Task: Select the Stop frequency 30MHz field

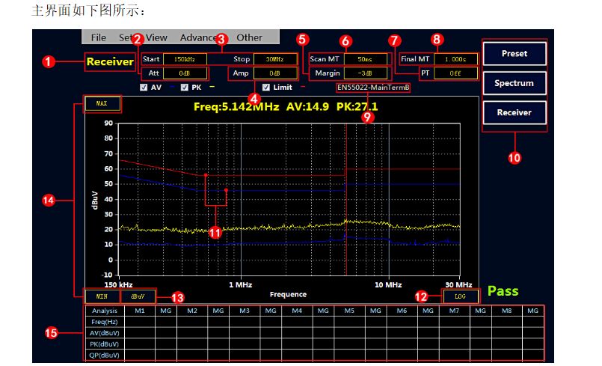Action: 274,58
